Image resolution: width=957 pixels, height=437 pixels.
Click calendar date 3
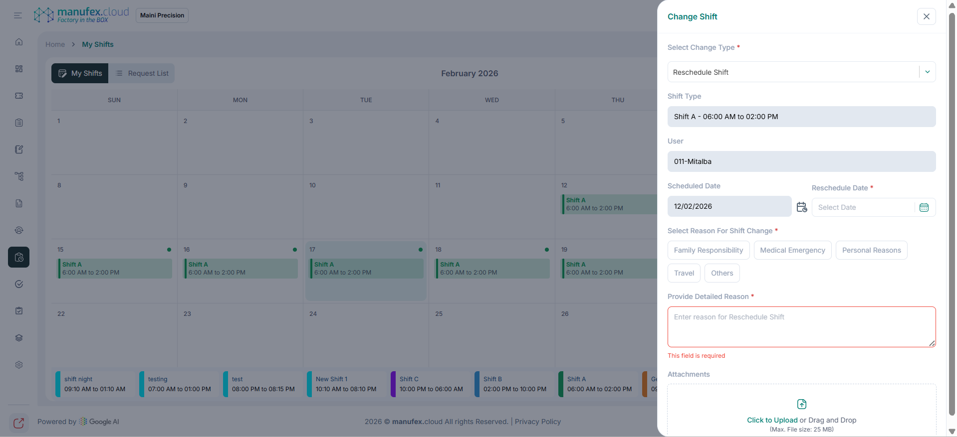click(311, 121)
